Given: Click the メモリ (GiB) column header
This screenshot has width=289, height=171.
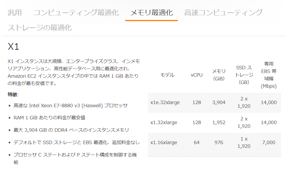Looking at the screenshot, I should click(x=219, y=75).
